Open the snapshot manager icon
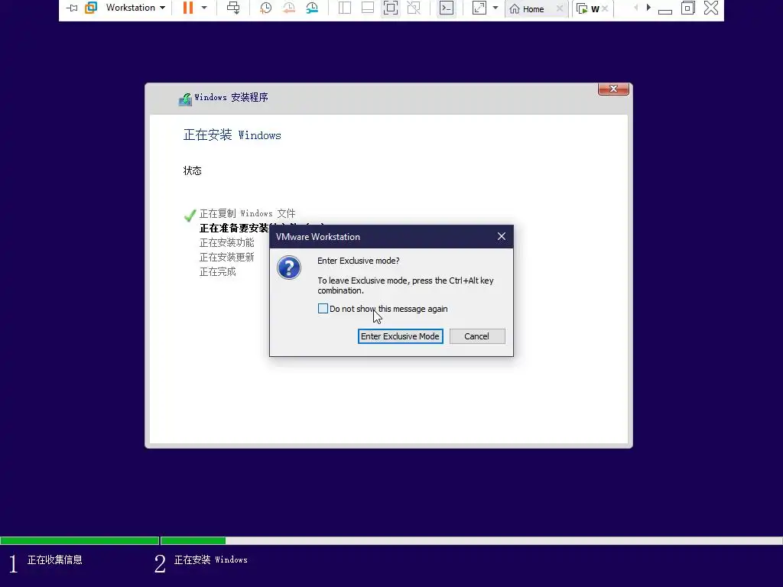This screenshot has height=587, width=783. click(312, 8)
